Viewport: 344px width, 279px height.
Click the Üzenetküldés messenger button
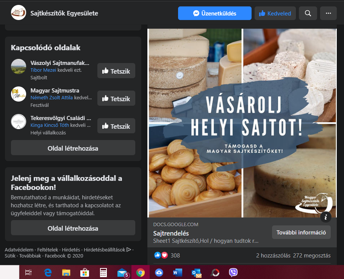coord(214,13)
